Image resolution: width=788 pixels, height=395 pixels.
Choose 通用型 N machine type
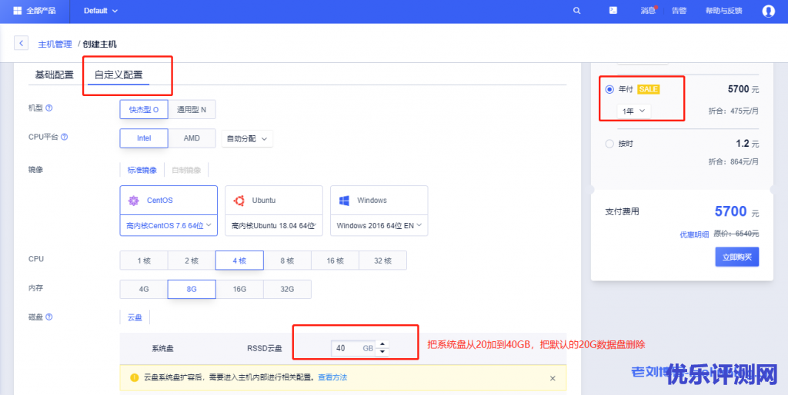point(192,109)
